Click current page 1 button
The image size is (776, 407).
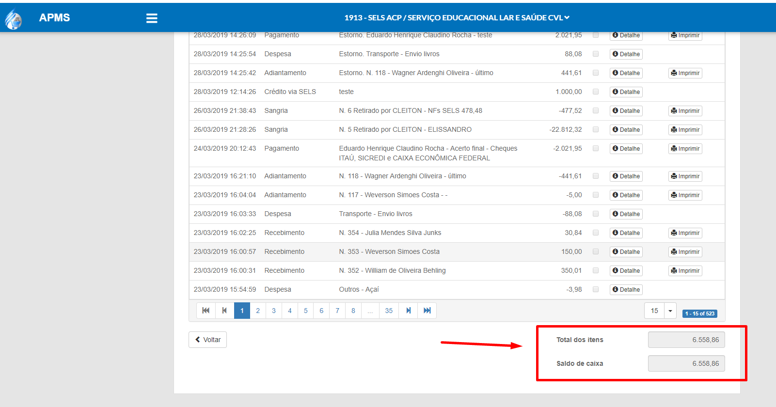click(242, 311)
